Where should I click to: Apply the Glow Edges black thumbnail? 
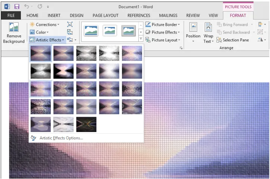86,125
